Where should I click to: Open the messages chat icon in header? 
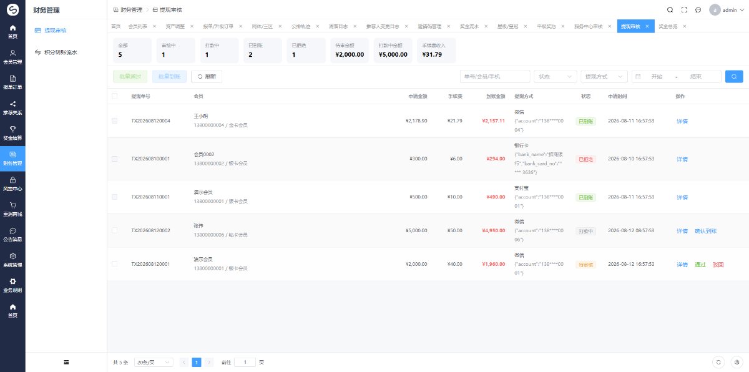698,10
